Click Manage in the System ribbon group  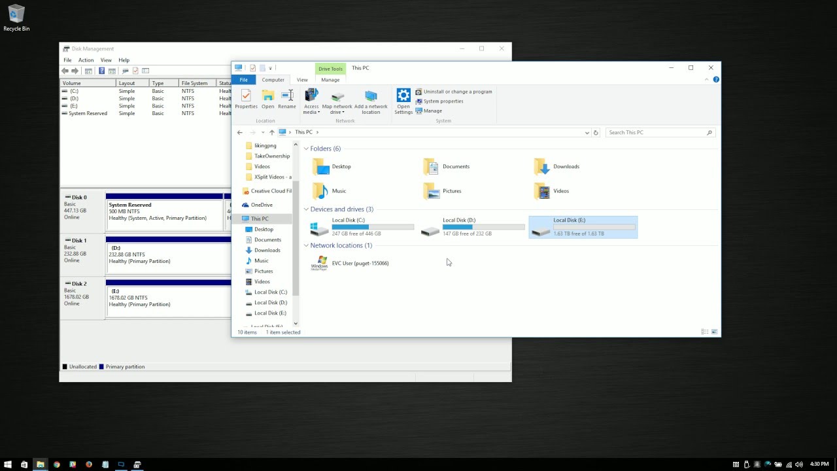(429, 111)
